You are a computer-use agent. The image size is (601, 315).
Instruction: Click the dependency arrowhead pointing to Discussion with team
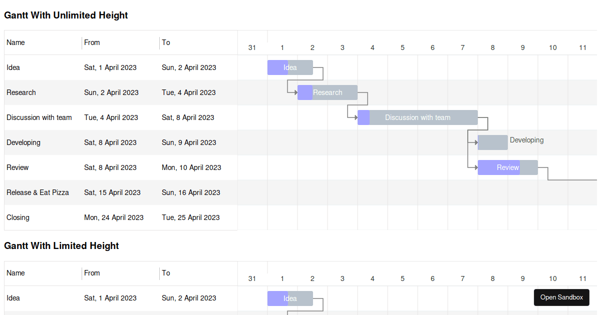[356, 117]
